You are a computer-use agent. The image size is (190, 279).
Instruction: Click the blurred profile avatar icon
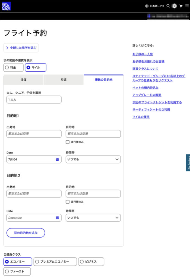coord(174,6)
